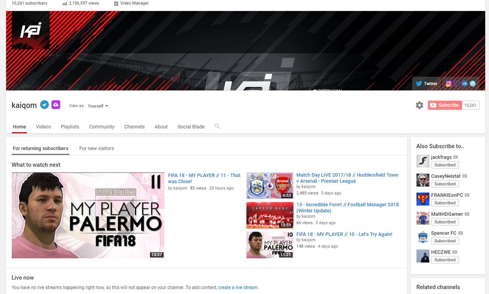Click the '2,156,937 views' text

[x=84, y=3]
